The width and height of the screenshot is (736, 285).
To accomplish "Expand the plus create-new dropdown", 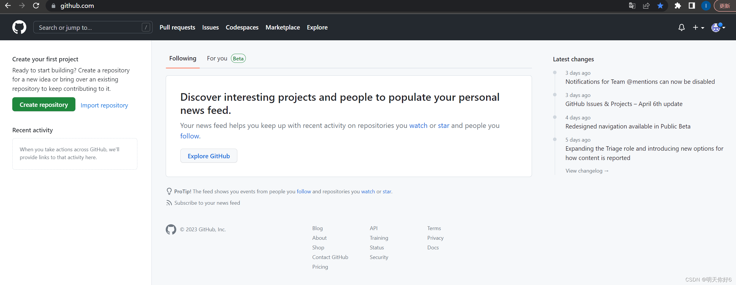I will pos(698,27).
